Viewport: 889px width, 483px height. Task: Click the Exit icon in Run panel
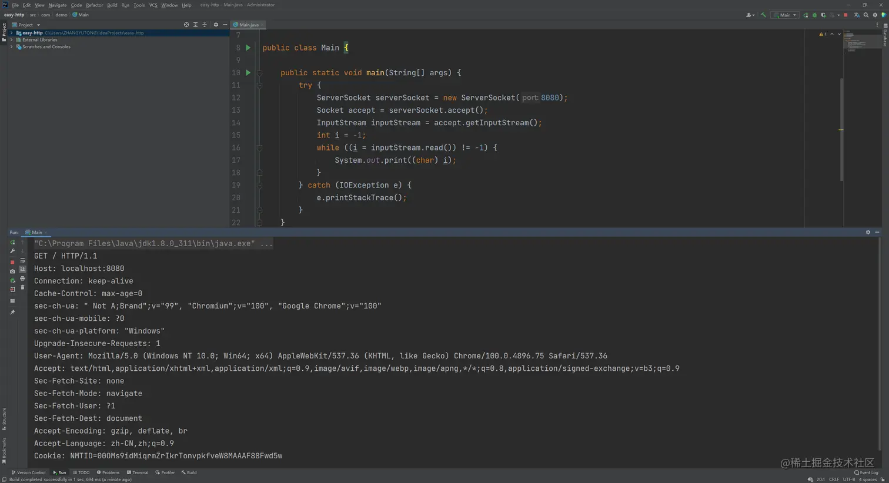(x=12, y=290)
